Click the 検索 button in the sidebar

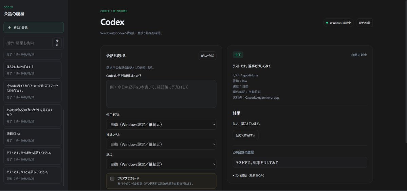57,43
